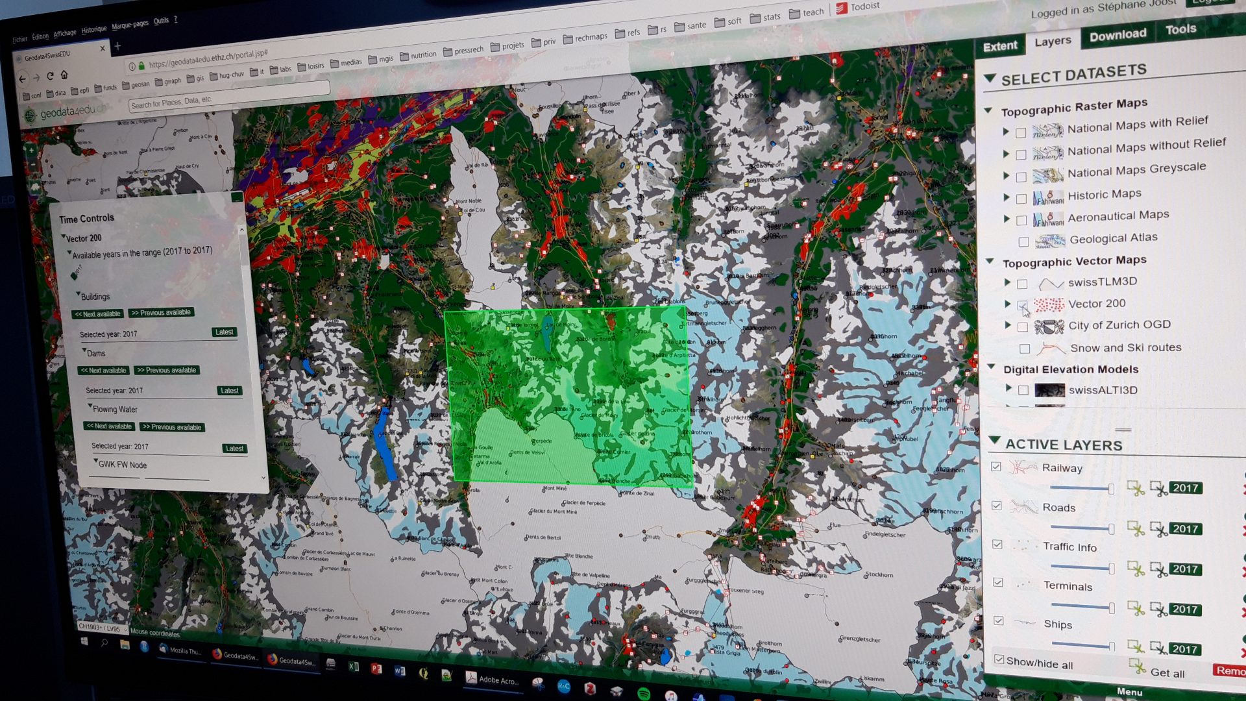
Task: Click Previous available for Dams
Action: [x=166, y=370]
